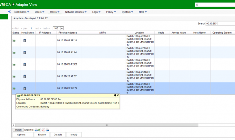
Task: Click the Disable button
Action: (x=58, y=134)
